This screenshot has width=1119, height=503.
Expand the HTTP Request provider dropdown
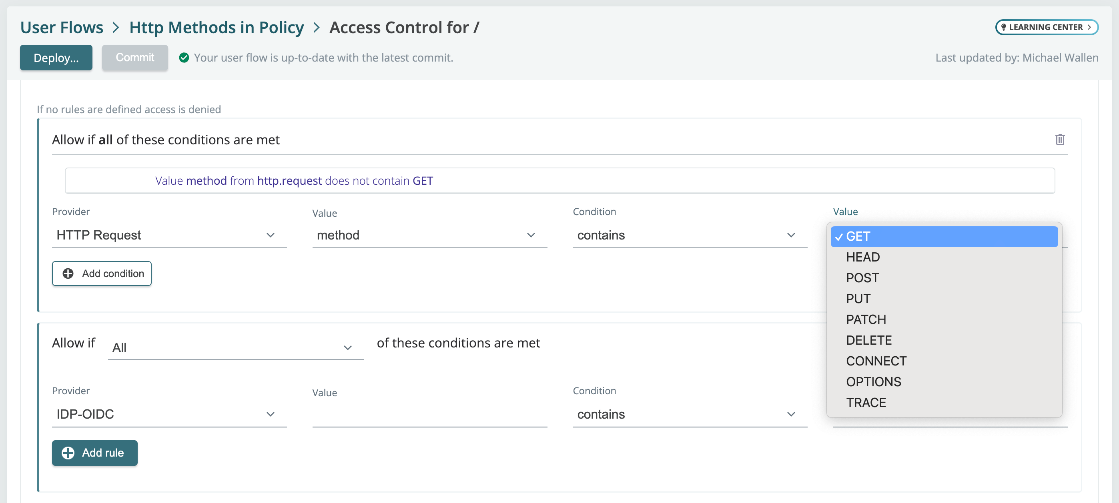tap(164, 236)
